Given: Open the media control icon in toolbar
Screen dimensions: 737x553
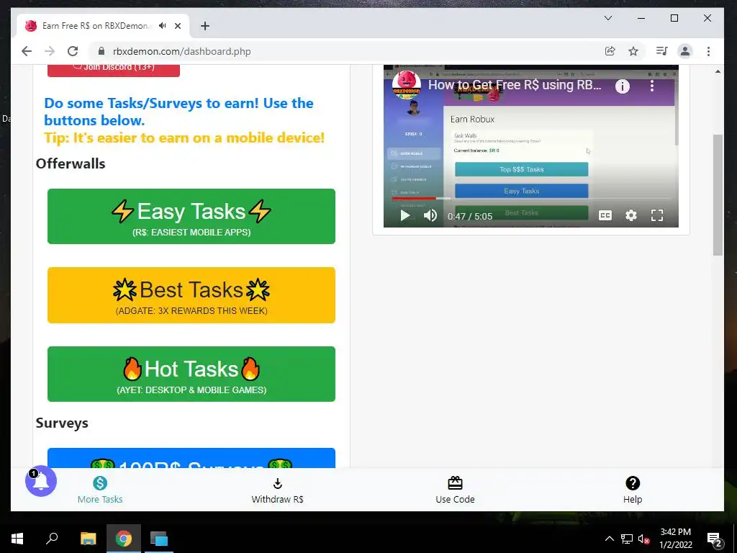Looking at the screenshot, I should tap(662, 51).
